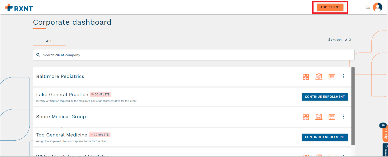Open Shore Medical Group dashboard grid icon

point(306,117)
